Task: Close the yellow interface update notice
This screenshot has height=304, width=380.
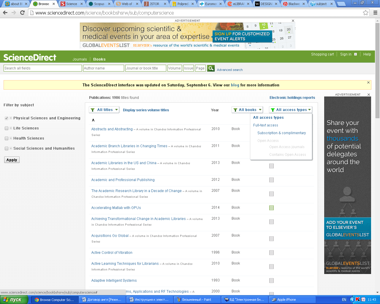Action: click(x=368, y=83)
